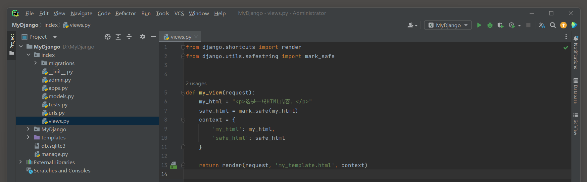Click line number 7 in gutter

166,111
